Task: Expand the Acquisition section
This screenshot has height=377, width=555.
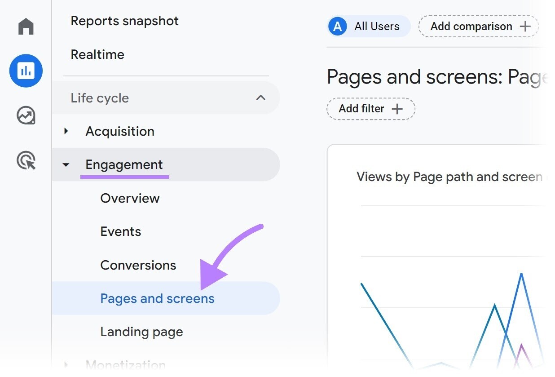Action: click(66, 131)
